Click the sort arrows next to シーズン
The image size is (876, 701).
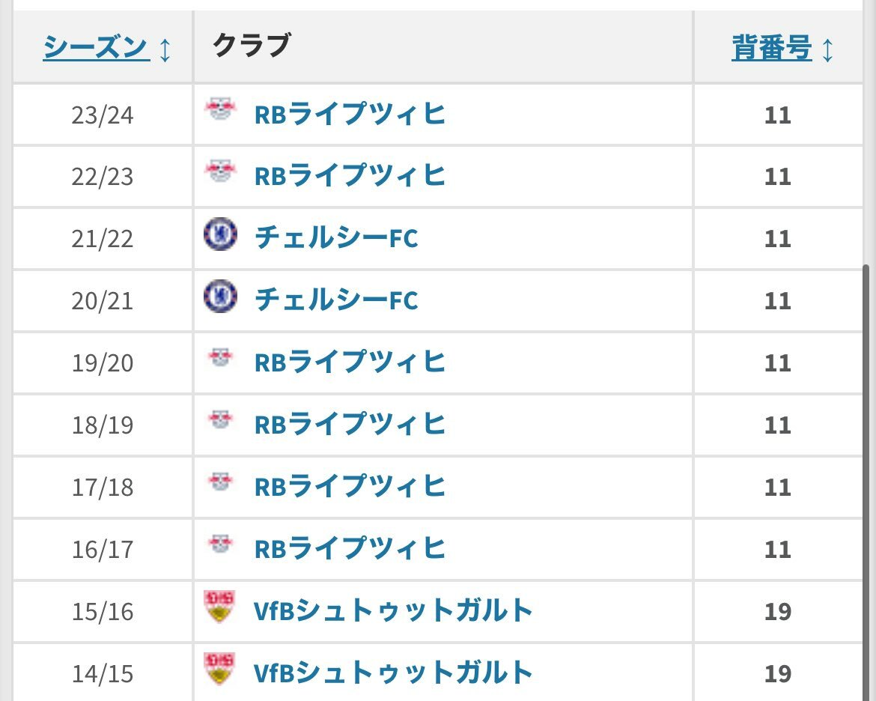click(x=165, y=49)
